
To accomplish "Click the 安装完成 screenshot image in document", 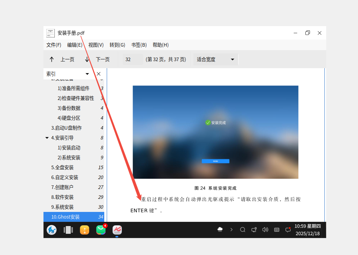I will (216, 132).
